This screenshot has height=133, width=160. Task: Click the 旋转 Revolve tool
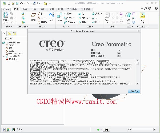click(67, 14)
